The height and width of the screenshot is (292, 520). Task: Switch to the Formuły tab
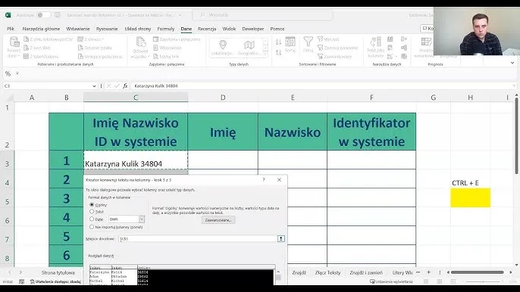point(166,29)
